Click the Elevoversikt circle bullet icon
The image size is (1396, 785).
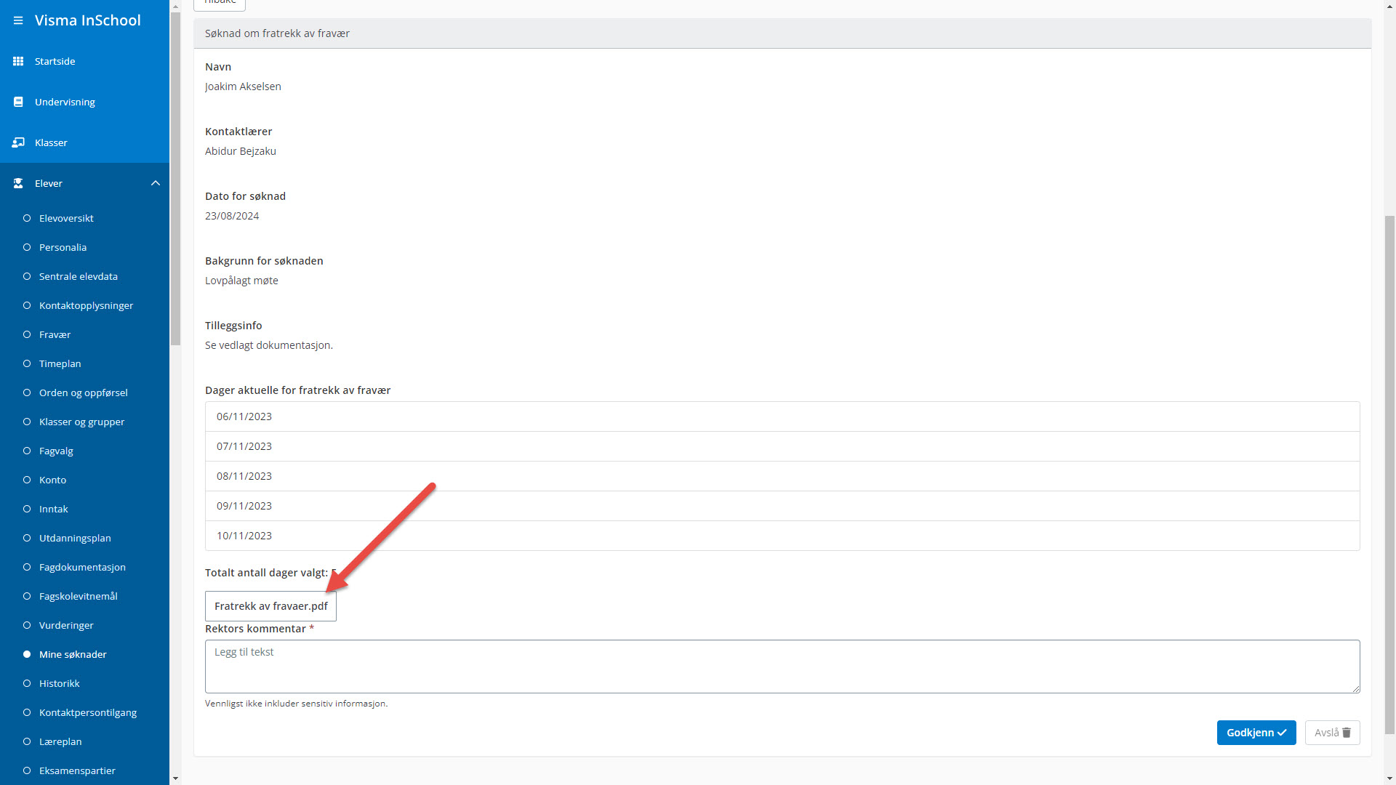point(27,218)
